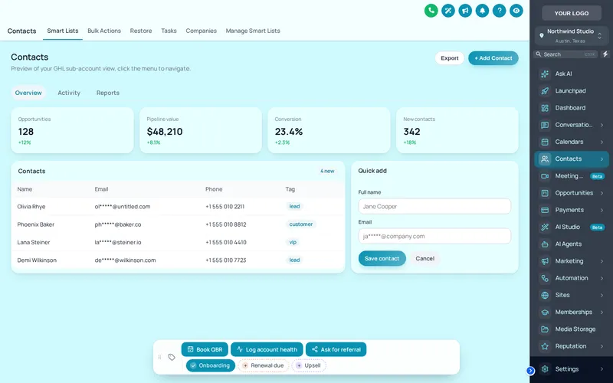
Task: Open Media Storage in the sidebar
Action: pyautogui.click(x=572, y=329)
